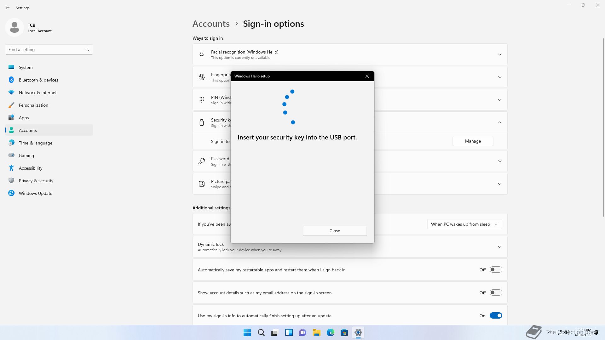Toggle automatically save restartable apps
Screen dimensions: 605x340
point(496,270)
